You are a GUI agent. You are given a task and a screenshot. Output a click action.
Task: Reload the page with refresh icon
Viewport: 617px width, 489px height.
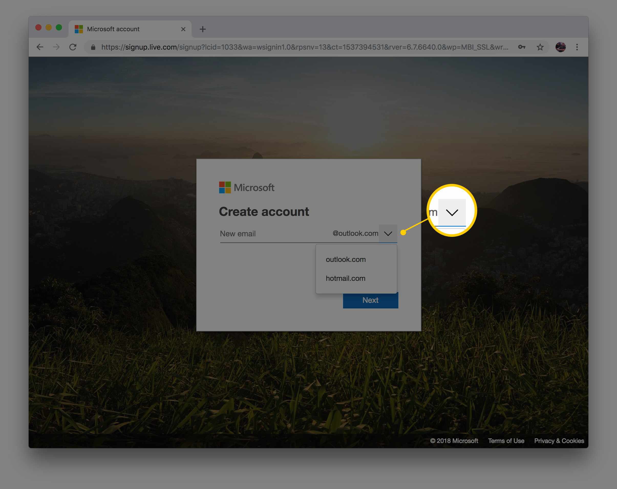(73, 47)
